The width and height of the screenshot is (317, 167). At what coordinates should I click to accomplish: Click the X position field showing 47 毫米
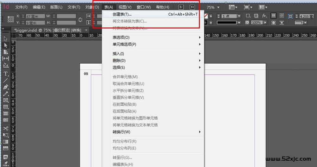[x=35, y=16]
